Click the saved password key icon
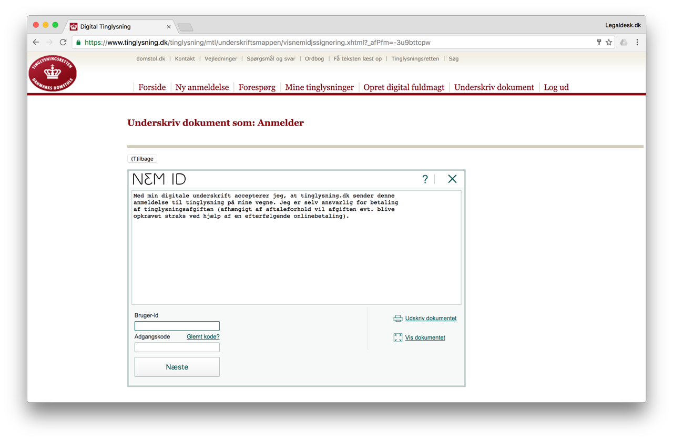 pos(599,42)
